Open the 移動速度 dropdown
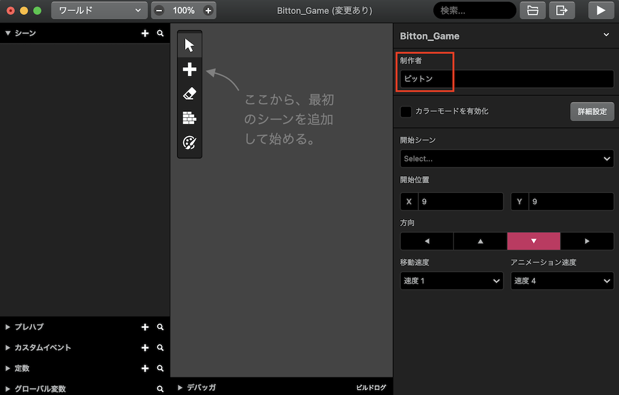The width and height of the screenshot is (619, 395). coord(452,281)
